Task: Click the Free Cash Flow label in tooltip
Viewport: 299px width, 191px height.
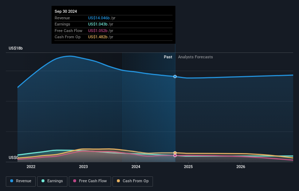Action: pyautogui.click(x=68, y=31)
